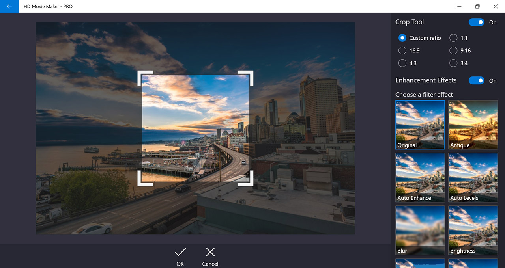505x268 pixels.
Task: Click the Cancel X icon
Action: [x=210, y=252]
